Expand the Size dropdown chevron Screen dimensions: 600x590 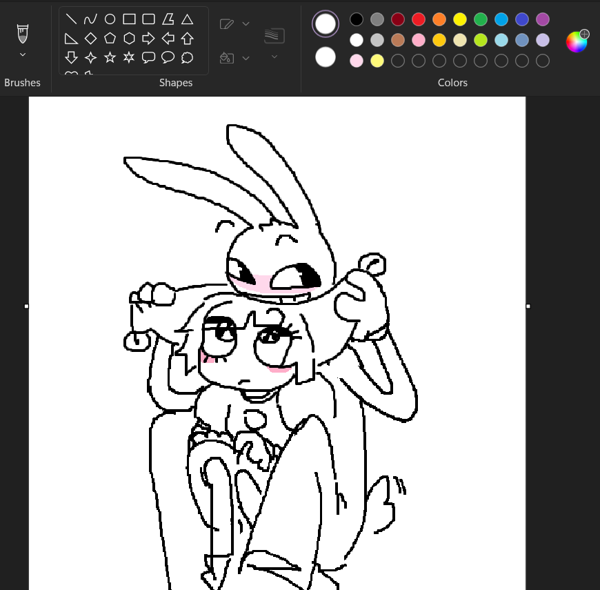pos(274,57)
